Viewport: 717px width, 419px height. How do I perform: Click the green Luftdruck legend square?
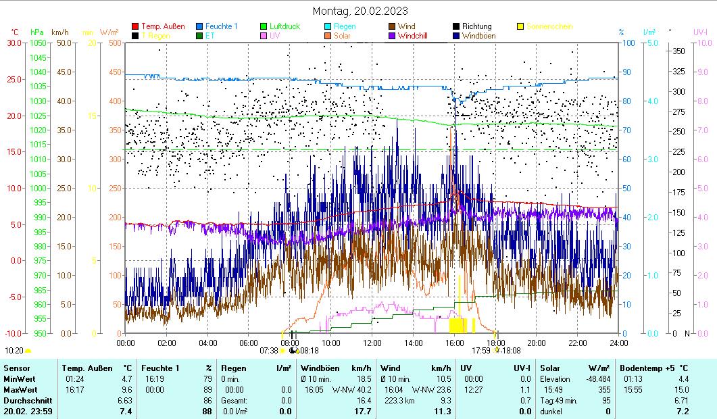click(264, 27)
